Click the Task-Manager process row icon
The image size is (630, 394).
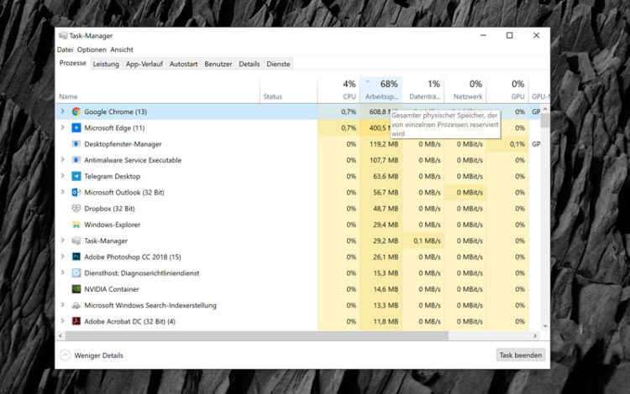(76, 241)
